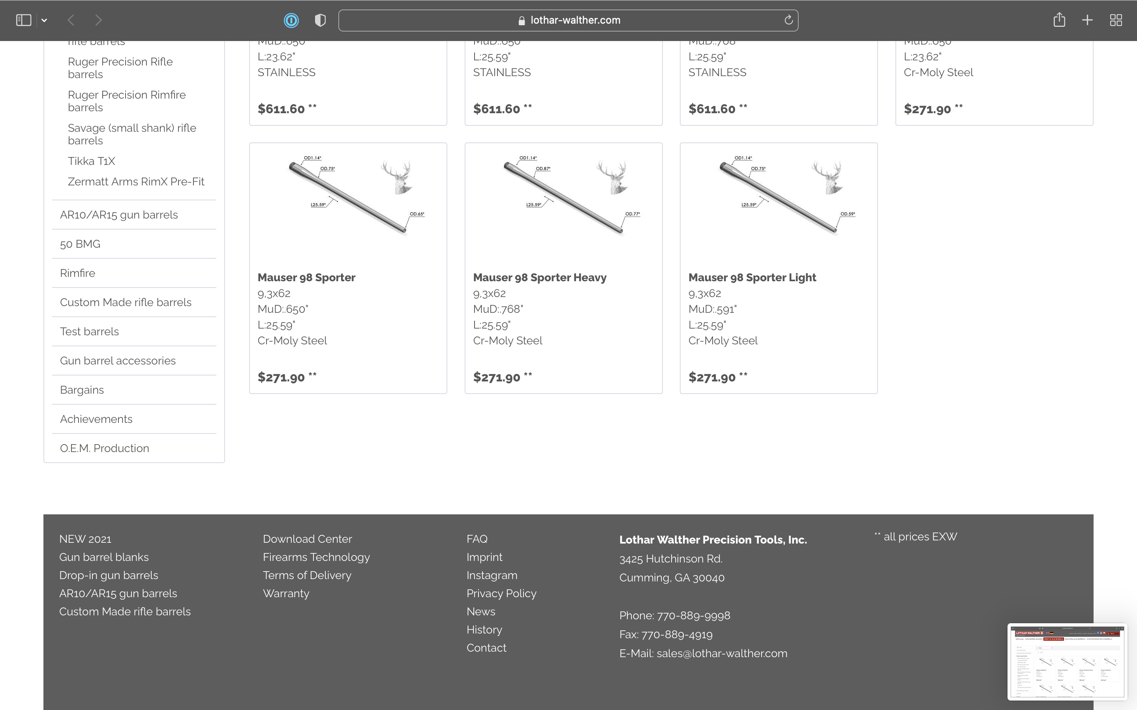The width and height of the screenshot is (1137, 710).
Task: Click the lothar-walther.com address bar
Action: click(574, 20)
